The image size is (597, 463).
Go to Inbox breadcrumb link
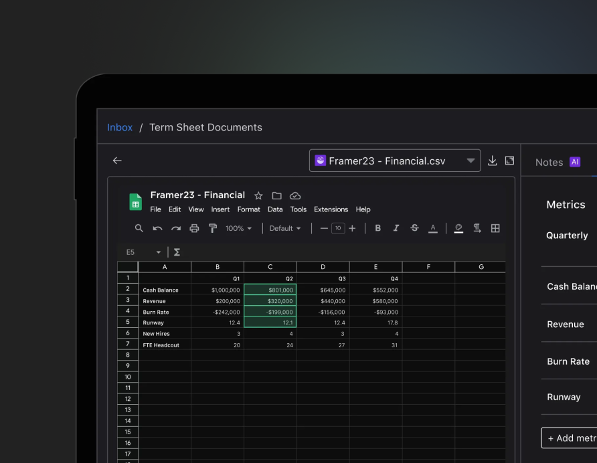click(x=120, y=127)
